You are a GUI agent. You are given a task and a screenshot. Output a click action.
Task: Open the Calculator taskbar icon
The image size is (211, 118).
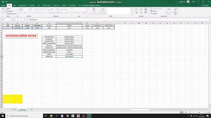click(x=62, y=116)
